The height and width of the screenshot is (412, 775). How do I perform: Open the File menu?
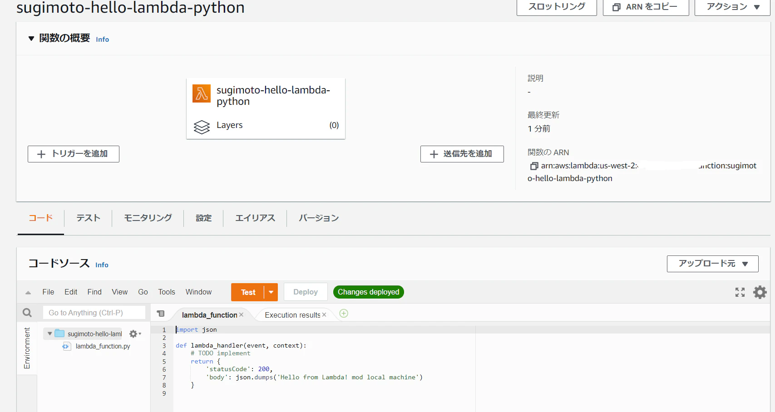[48, 292]
